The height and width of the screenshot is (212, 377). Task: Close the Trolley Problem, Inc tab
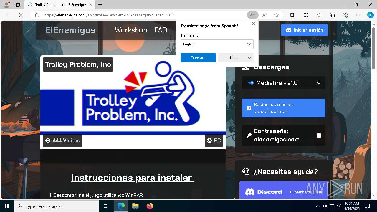pos(90,5)
